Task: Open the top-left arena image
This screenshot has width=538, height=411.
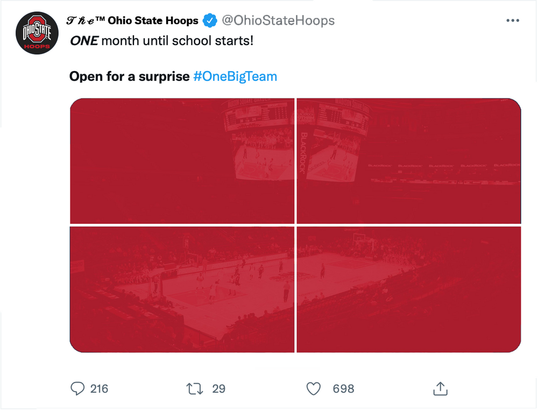Action: (x=182, y=160)
